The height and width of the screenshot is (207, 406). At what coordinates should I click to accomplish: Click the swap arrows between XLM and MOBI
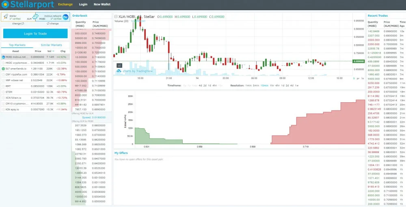click(36, 17)
